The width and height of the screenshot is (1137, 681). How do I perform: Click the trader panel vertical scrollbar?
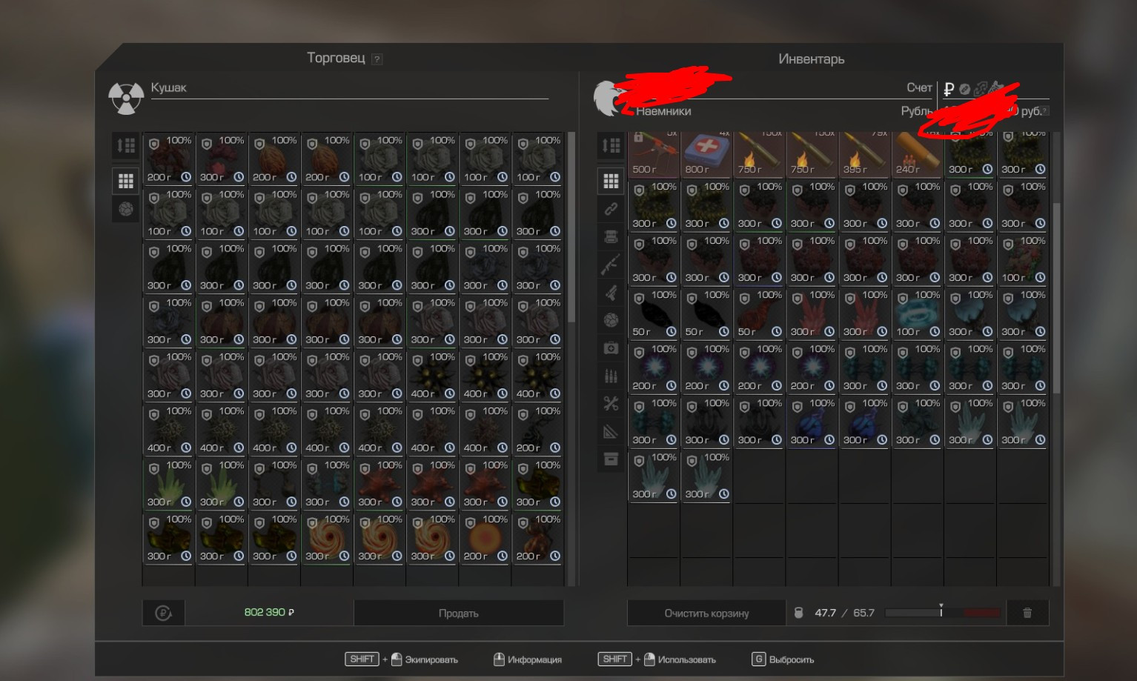pos(571,227)
